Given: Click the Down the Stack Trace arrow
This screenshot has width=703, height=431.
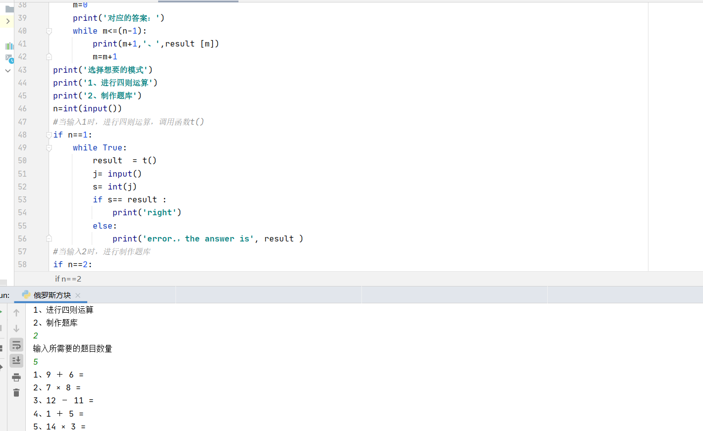Looking at the screenshot, I should (x=16, y=329).
